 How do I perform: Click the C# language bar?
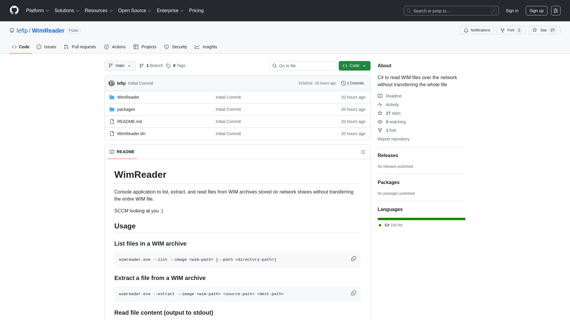[421, 219]
